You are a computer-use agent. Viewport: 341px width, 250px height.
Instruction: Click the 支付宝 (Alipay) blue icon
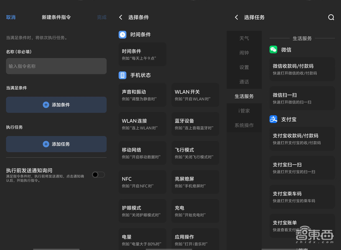point(273,119)
